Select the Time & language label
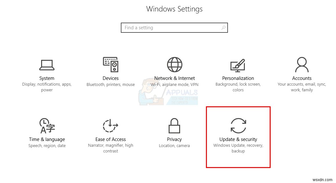The image size is (336, 183). tap(47, 139)
